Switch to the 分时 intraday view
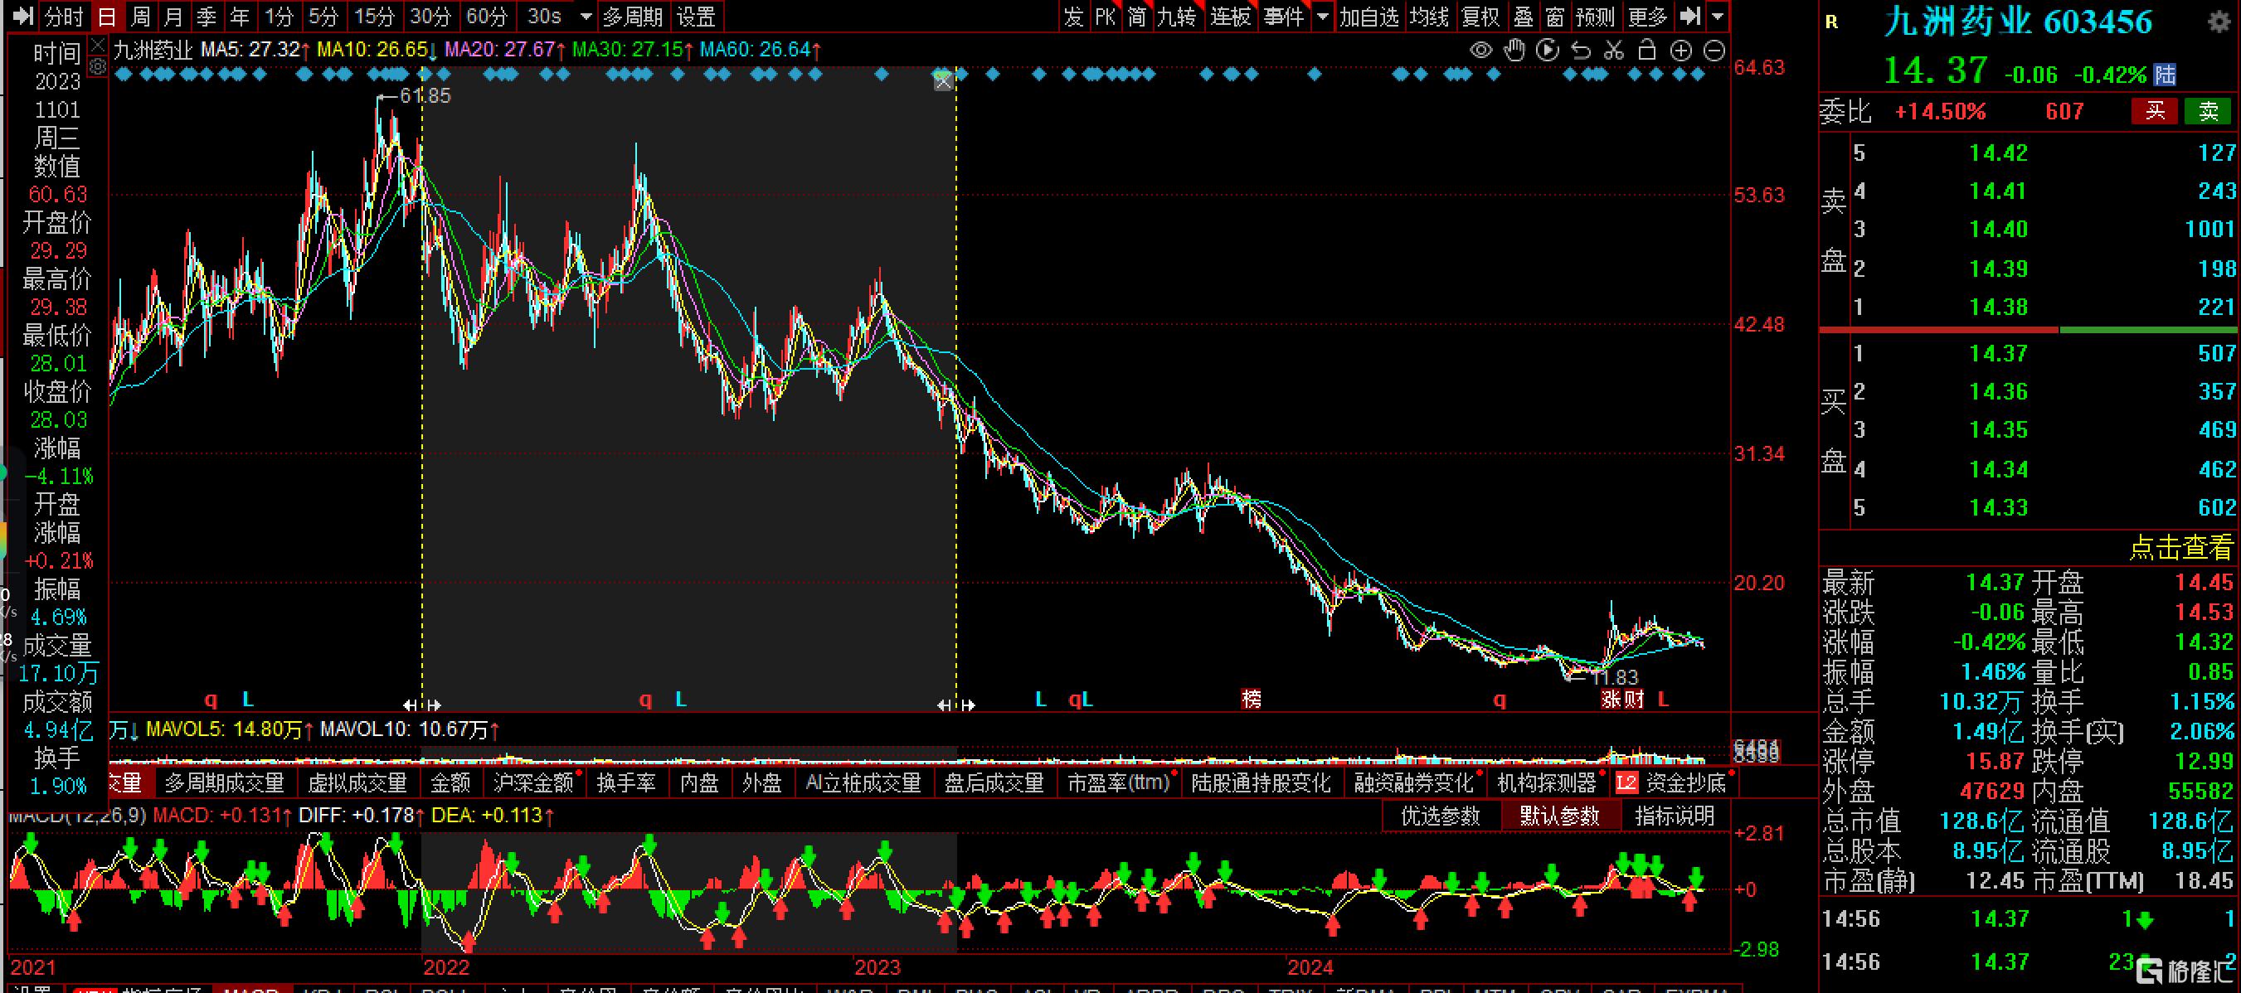 65,16
